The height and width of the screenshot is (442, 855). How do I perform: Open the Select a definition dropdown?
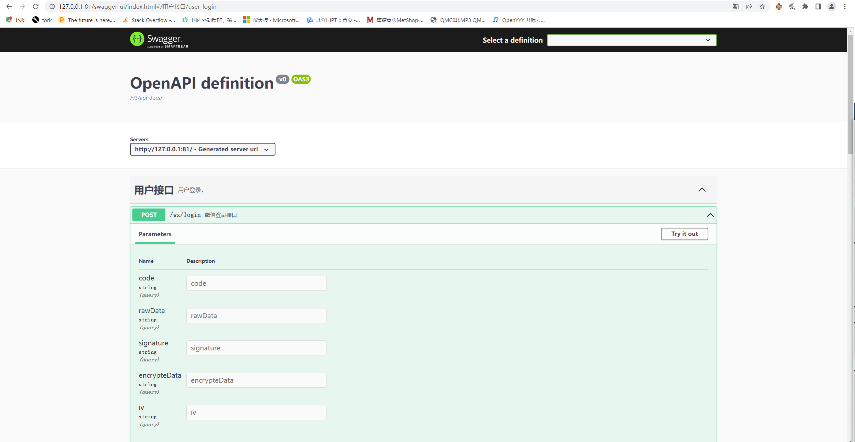click(632, 40)
